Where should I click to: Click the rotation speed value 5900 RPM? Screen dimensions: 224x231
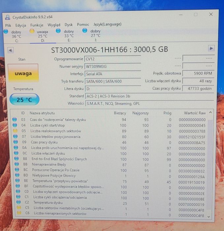coord(198,73)
